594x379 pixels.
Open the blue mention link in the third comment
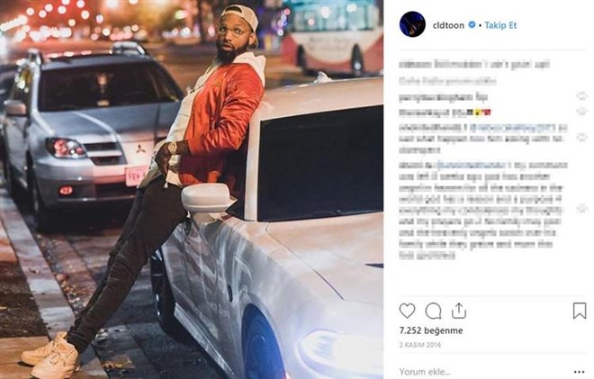(x=512, y=127)
